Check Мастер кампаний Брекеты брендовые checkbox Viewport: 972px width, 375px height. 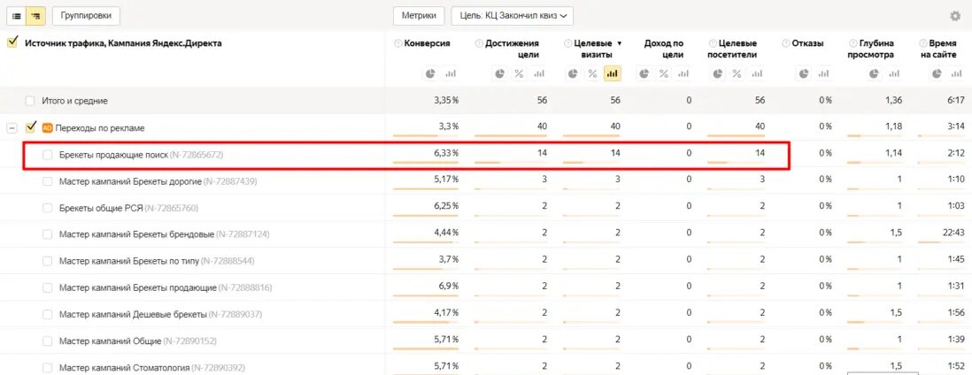47,234
